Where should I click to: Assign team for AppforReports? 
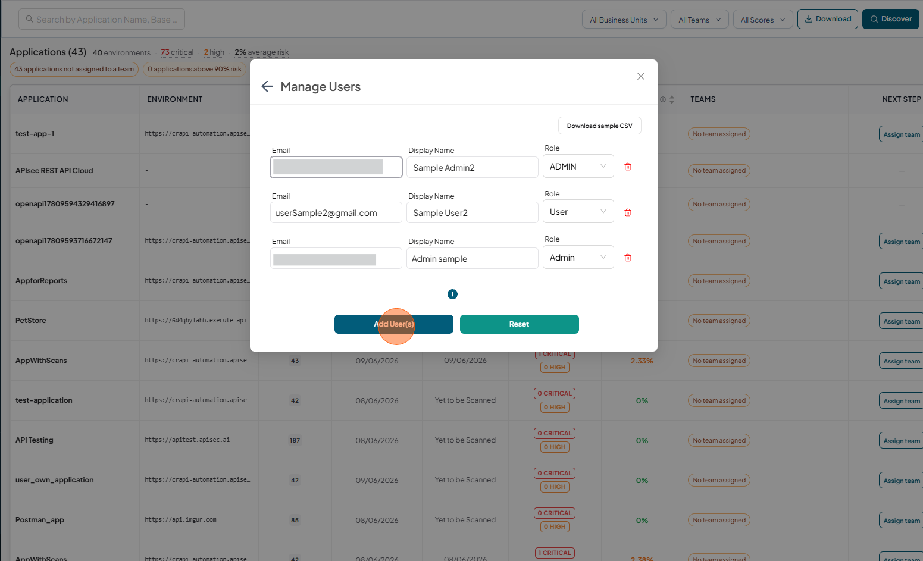pyautogui.click(x=901, y=281)
